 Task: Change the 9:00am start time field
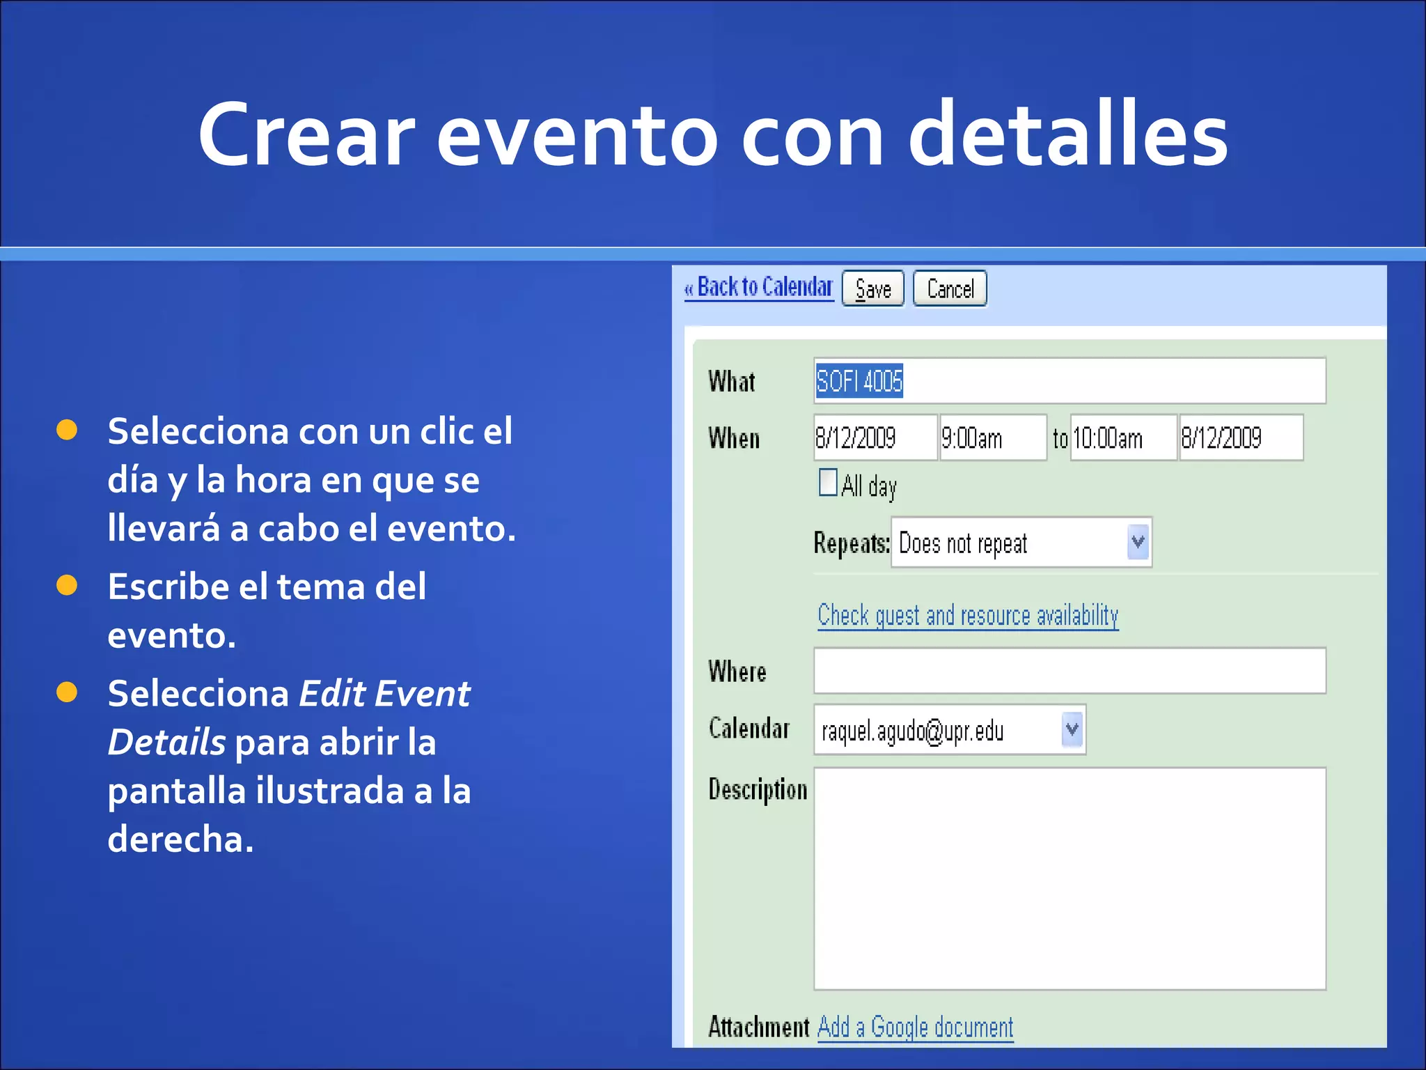coord(994,437)
